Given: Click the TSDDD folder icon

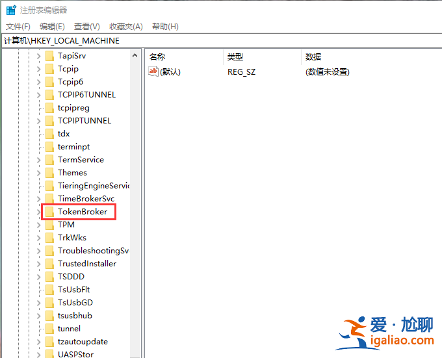Looking at the screenshot, I should (x=49, y=277).
